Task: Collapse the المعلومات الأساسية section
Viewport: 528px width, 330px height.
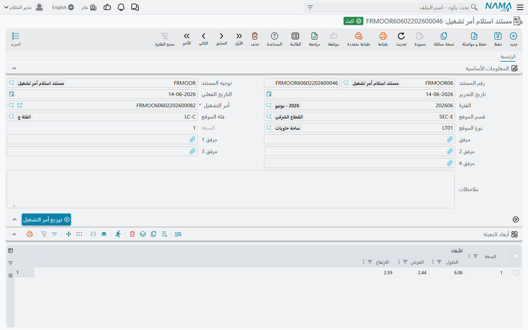Action: 14,68
